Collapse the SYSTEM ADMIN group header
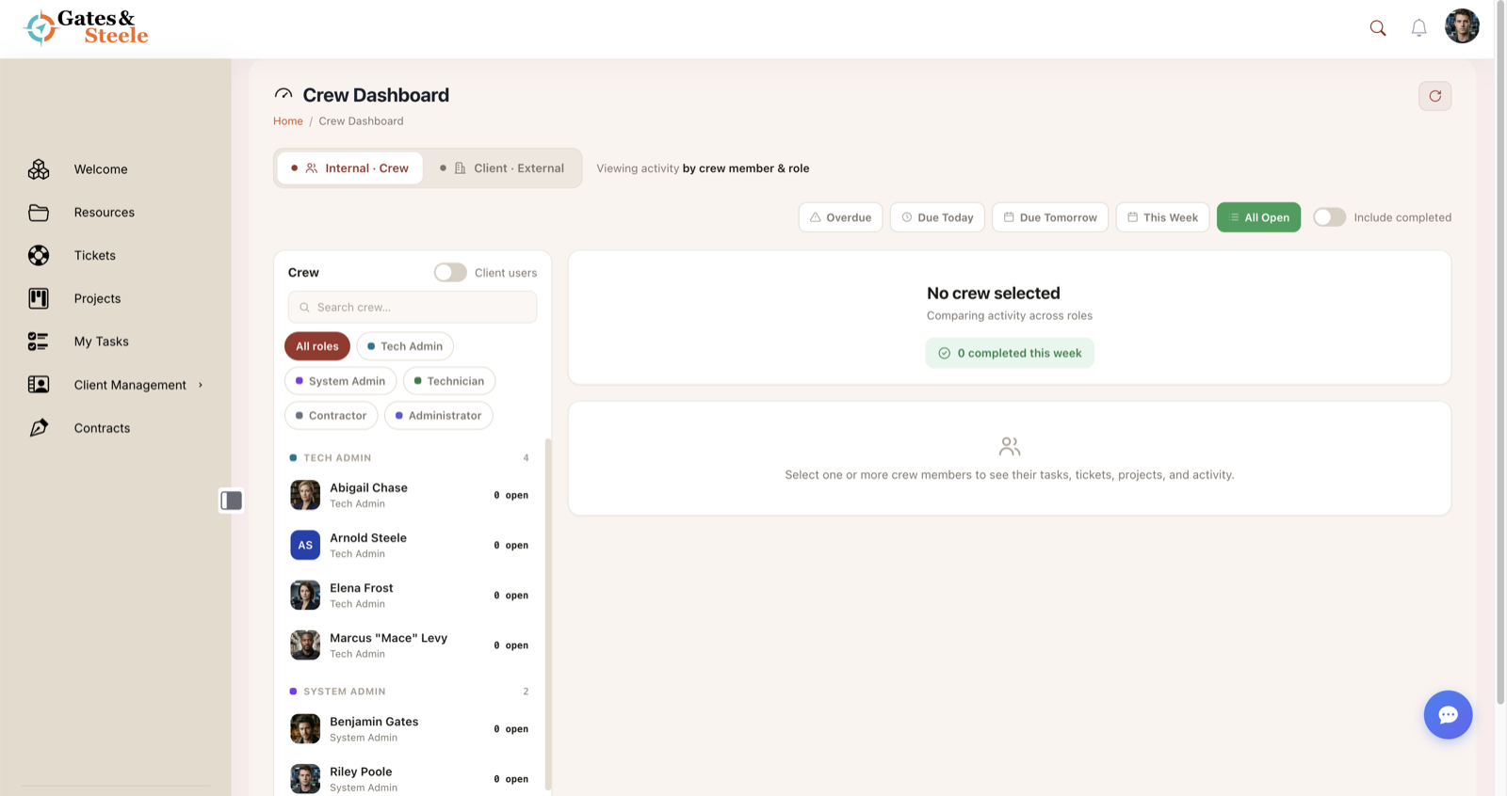Screen dimensions: 1507x796 (409, 692)
